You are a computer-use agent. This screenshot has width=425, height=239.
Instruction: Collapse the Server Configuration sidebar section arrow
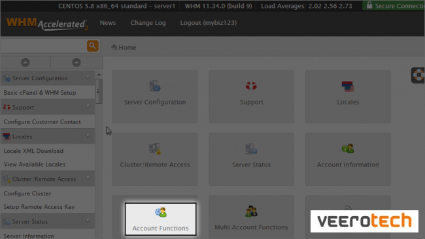pos(88,78)
